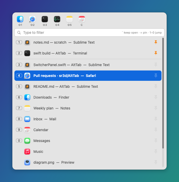Pin the Calendar window

pos(156,130)
